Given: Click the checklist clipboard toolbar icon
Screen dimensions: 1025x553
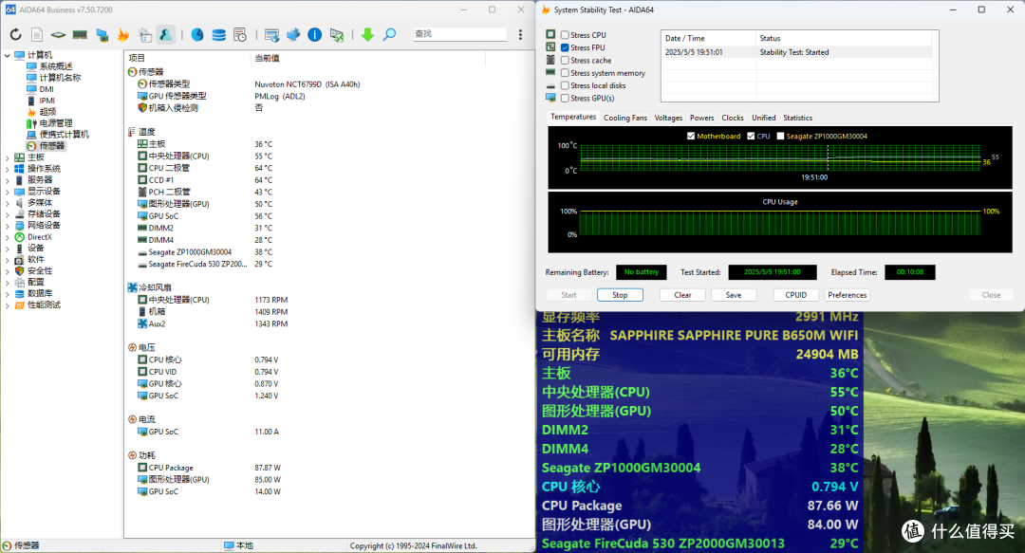Looking at the screenshot, I should point(145,35).
